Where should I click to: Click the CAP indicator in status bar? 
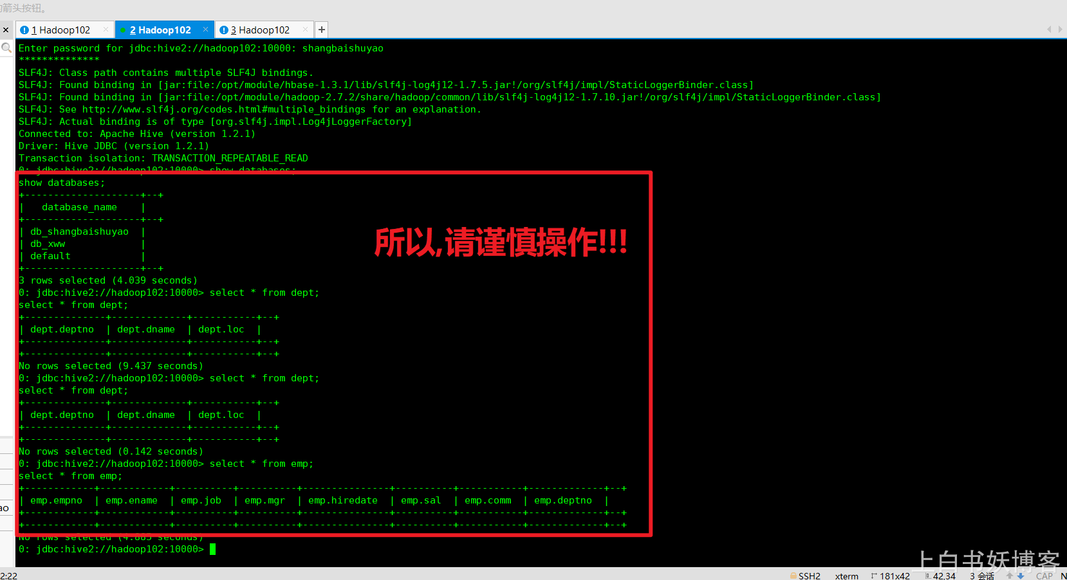[1044, 575]
